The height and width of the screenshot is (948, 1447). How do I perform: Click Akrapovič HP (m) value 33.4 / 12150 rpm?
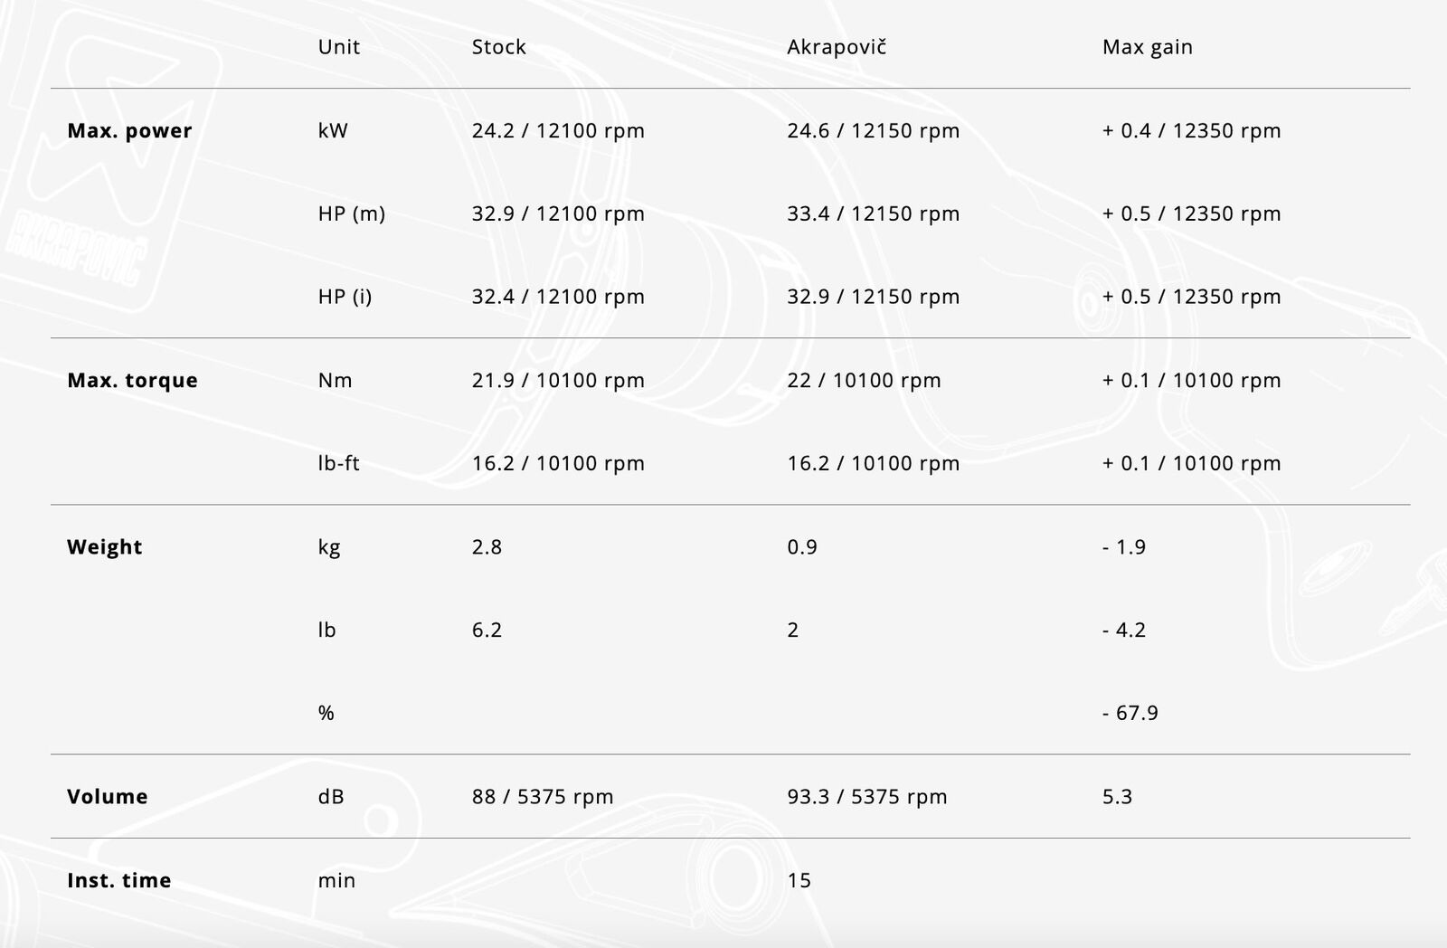coord(873,214)
